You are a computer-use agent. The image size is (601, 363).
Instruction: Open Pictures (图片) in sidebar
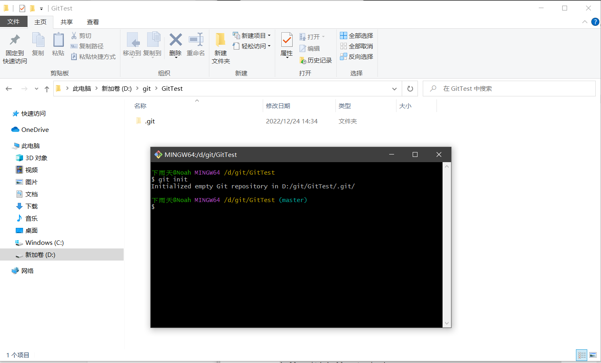31,182
